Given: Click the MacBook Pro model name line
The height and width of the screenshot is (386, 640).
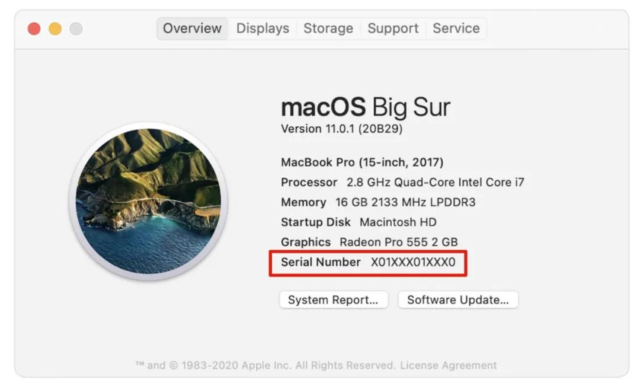Looking at the screenshot, I should pyautogui.click(x=362, y=162).
